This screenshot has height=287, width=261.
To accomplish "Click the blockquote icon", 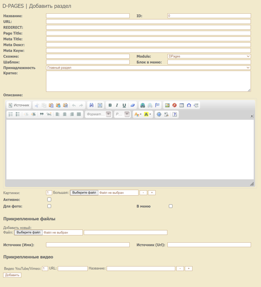I will click(42, 114).
